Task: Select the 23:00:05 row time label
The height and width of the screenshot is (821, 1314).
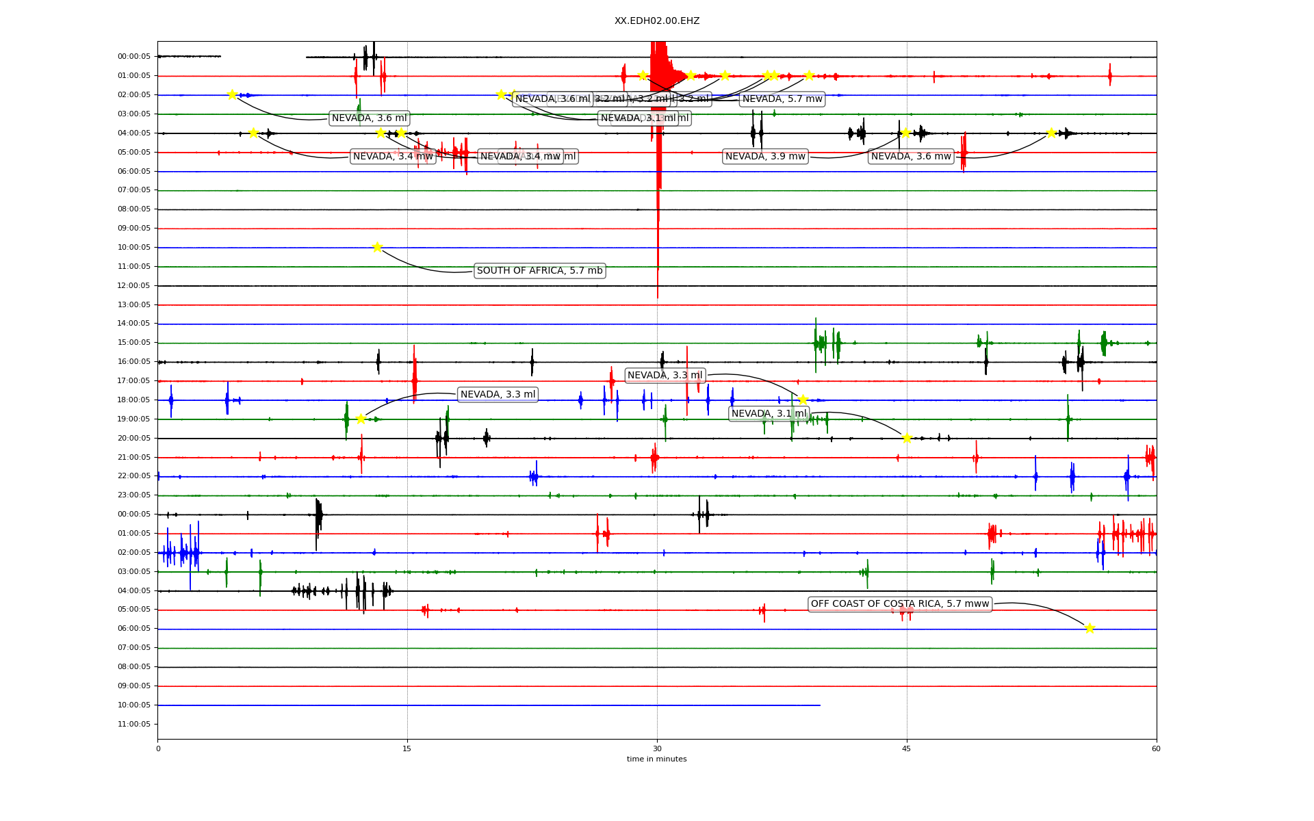Action: coord(134,495)
